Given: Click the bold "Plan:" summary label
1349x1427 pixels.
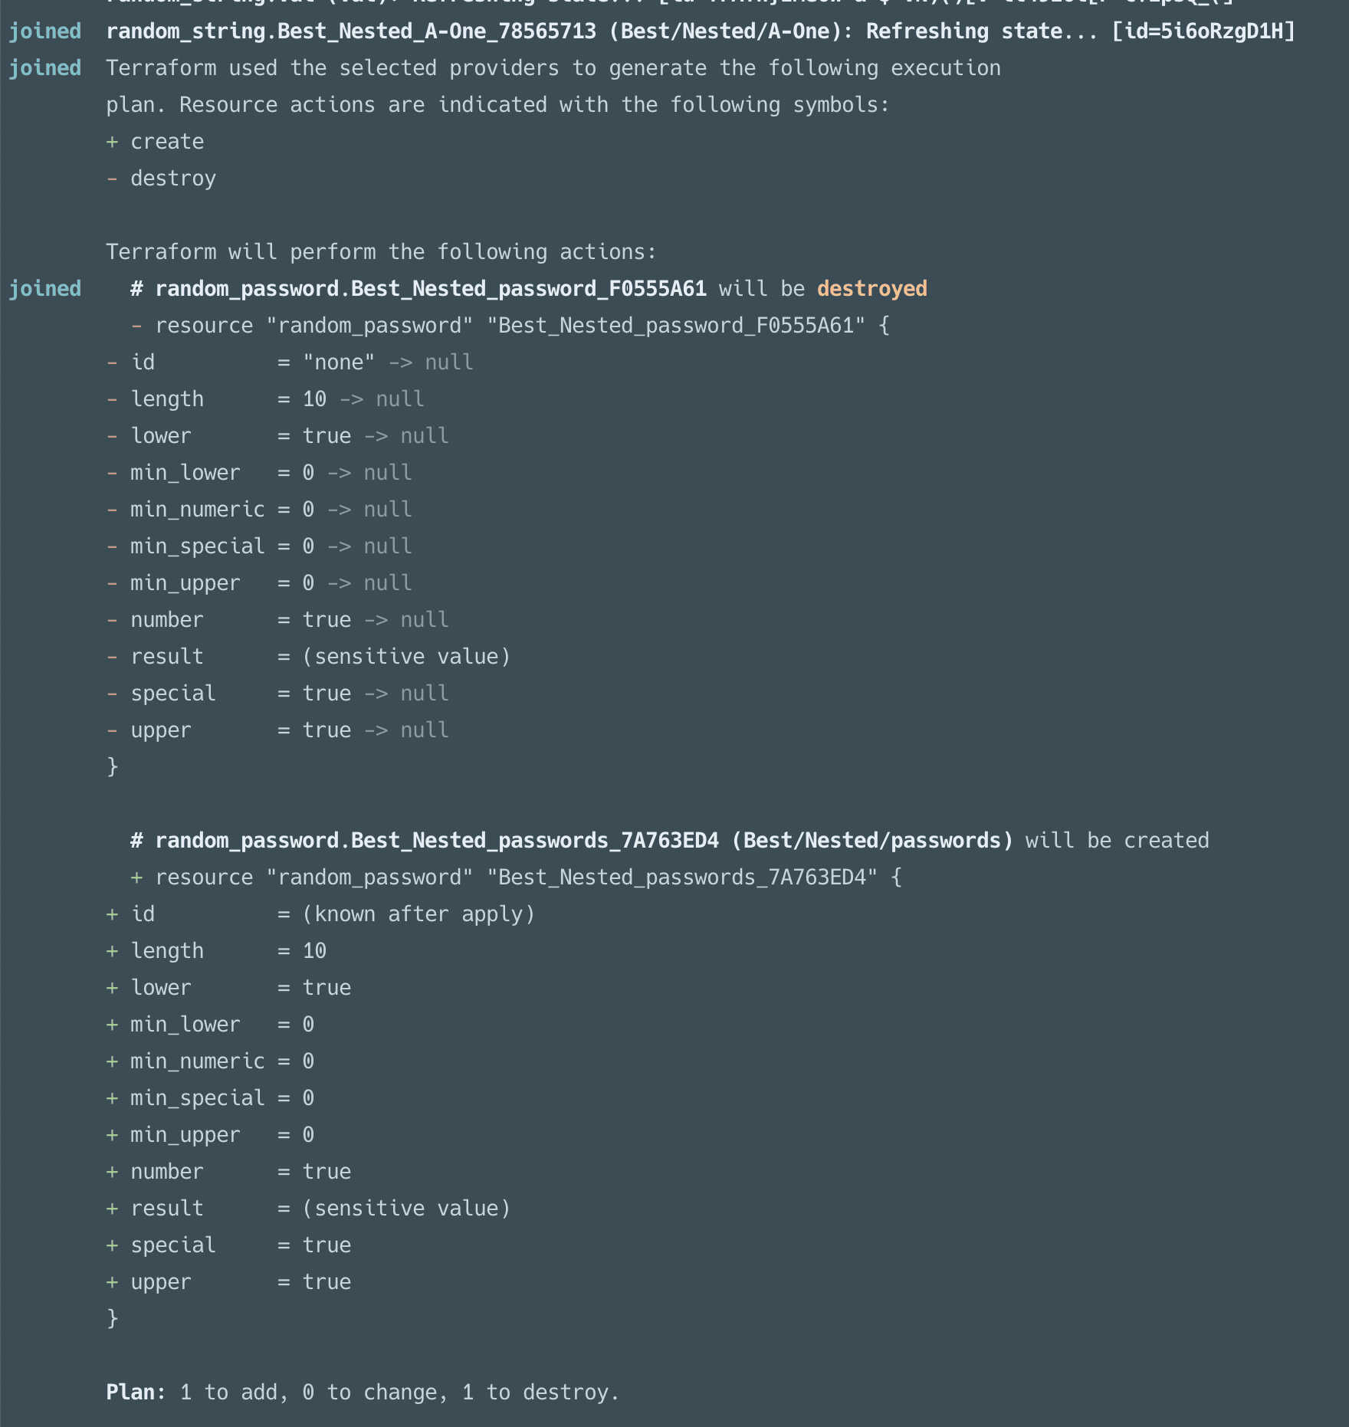Looking at the screenshot, I should [x=136, y=1393].
